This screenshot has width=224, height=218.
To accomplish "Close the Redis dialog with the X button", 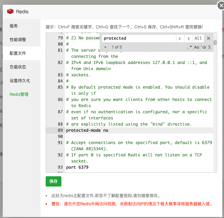I will pyautogui.click(x=221, y=6).
